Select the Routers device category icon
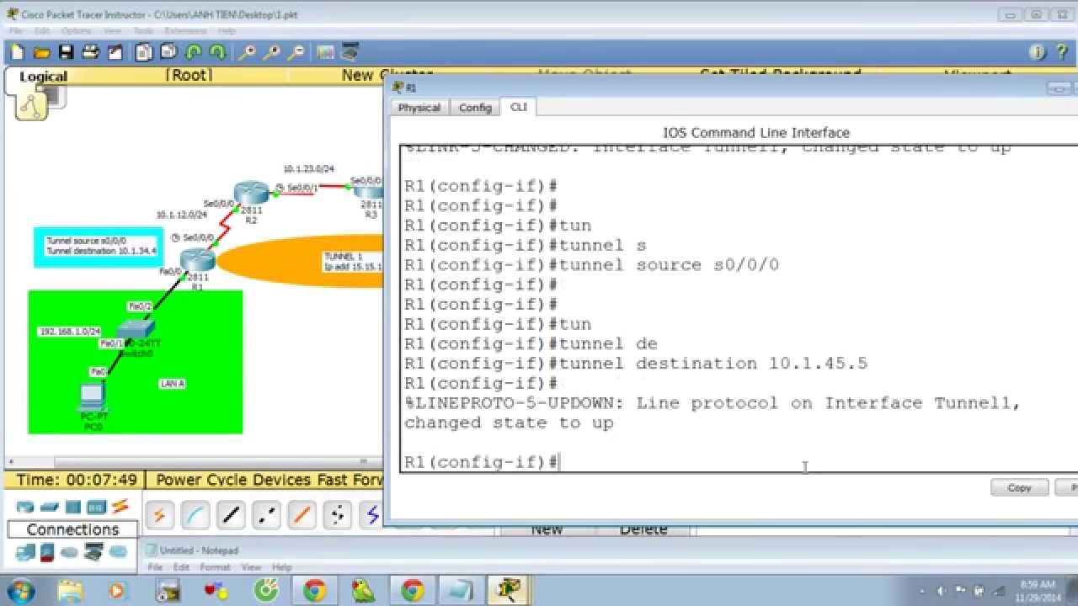 [26, 507]
